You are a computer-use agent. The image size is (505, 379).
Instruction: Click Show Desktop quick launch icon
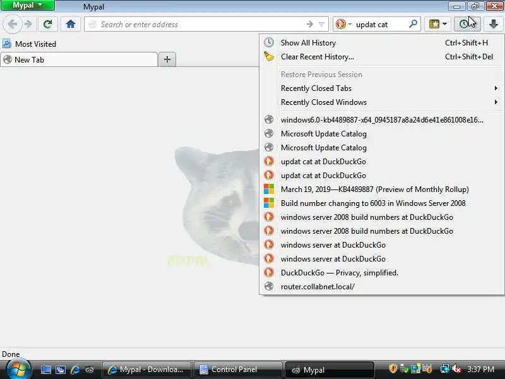(x=45, y=370)
